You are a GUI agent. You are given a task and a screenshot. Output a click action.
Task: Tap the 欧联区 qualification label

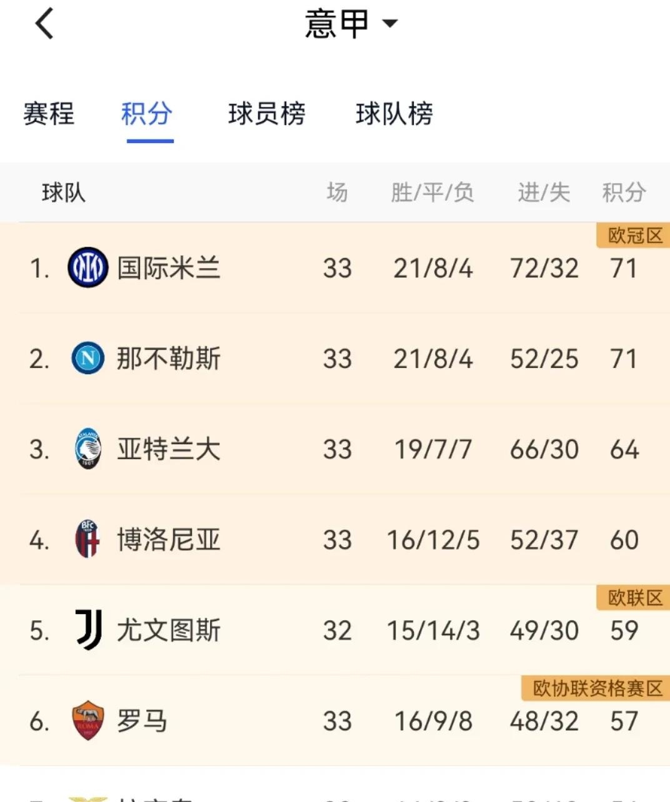tap(632, 598)
